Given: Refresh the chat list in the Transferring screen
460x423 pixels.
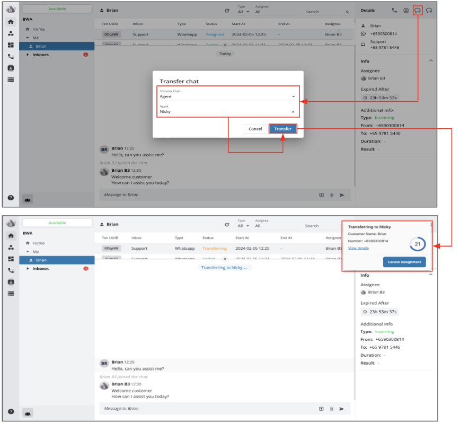Looking at the screenshot, I should (227, 225).
